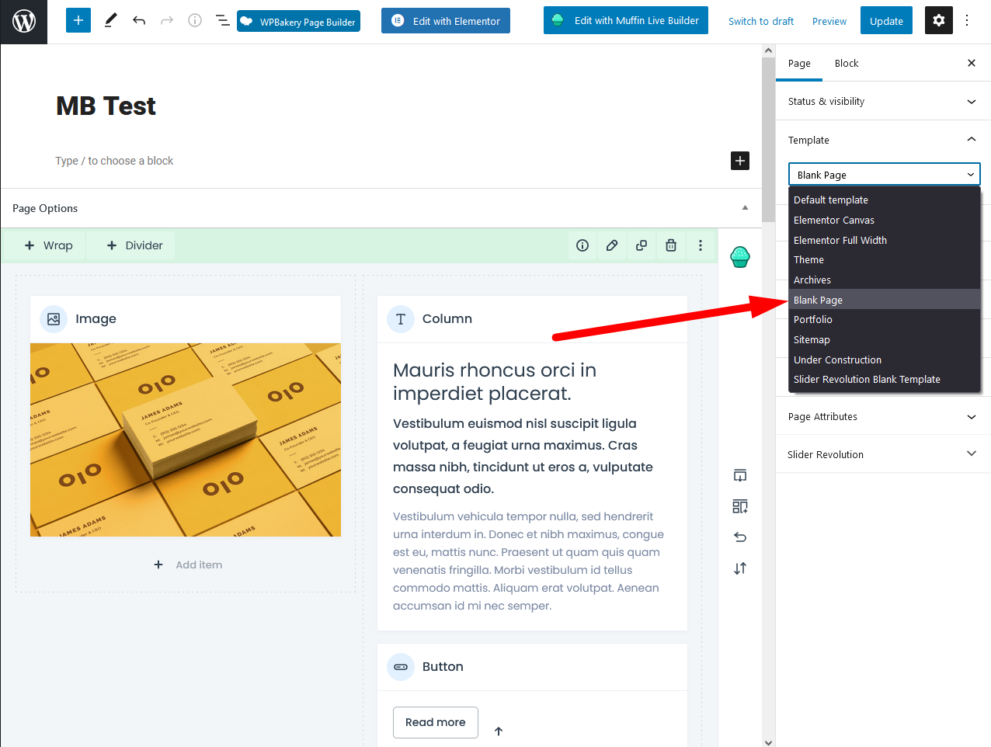Expand the Page Attributes panel
The image size is (991, 747).
click(x=883, y=416)
